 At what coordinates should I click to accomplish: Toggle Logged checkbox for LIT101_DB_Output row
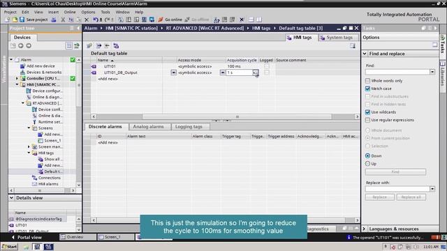pos(266,73)
